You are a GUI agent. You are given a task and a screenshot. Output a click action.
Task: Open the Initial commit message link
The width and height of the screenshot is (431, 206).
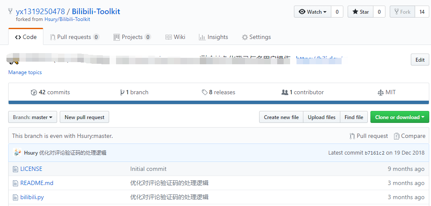(x=148, y=169)
